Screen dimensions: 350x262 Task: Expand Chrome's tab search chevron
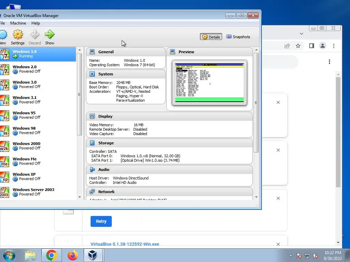pyautogui.click(x=301, y=34)
